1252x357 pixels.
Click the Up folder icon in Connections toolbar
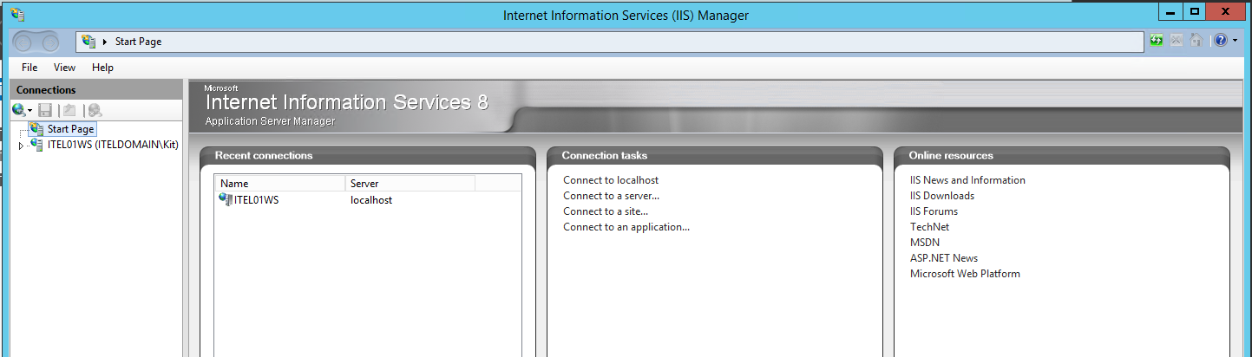pyautogui.click(x=69, y=110)
